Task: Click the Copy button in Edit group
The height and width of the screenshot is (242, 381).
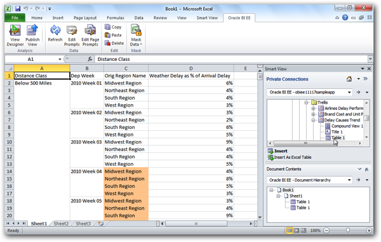Action: pyautogui.click(x=113, y=27)
